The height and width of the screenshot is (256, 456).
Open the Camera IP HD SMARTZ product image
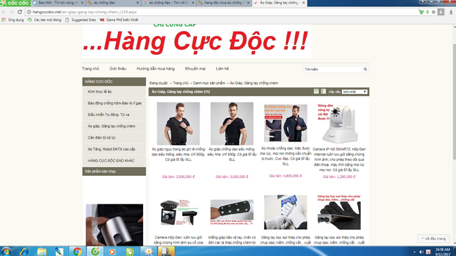pyautogui.click(x=339, y=124)
